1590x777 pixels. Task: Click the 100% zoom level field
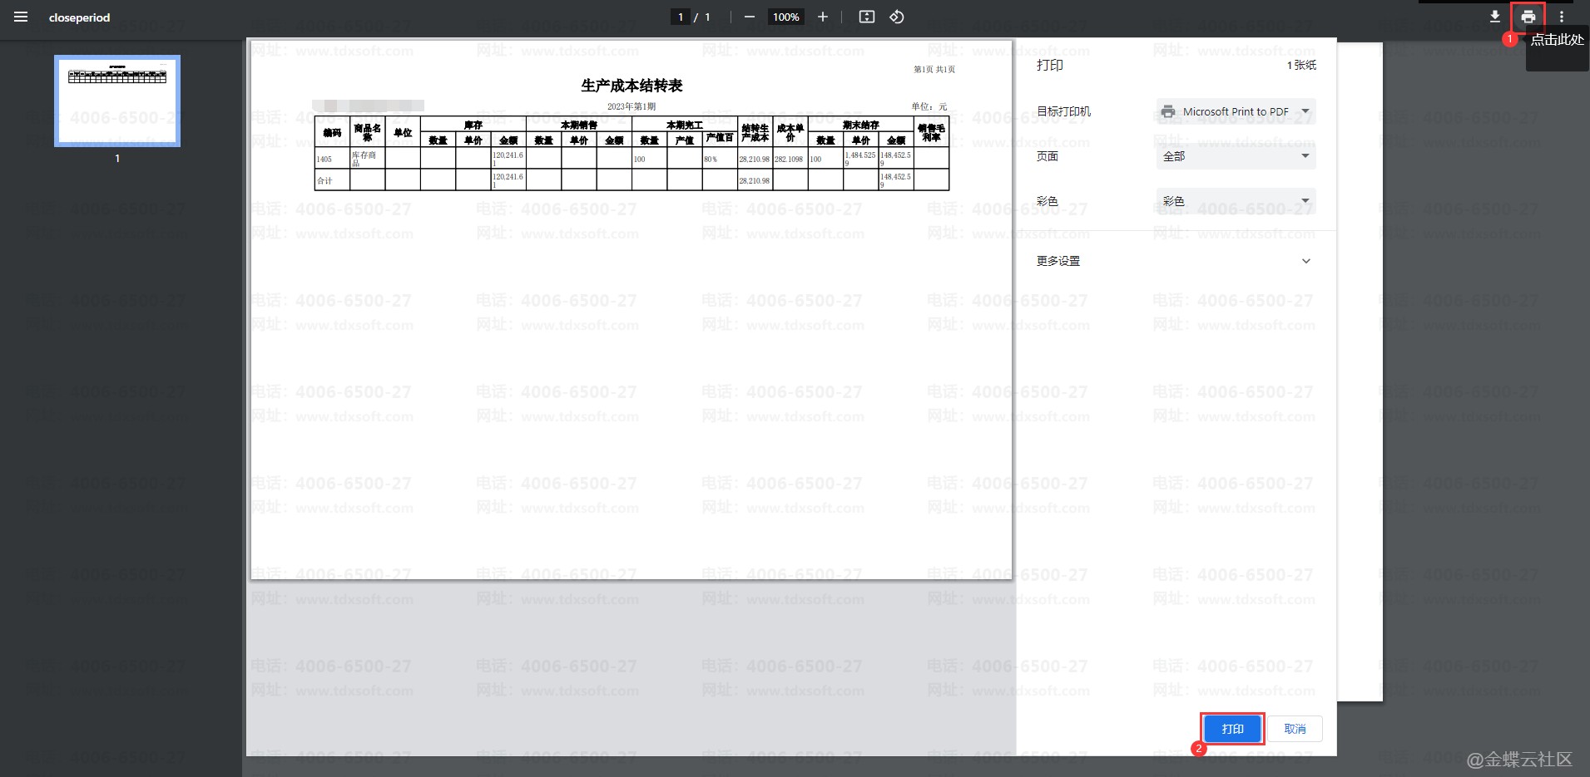pos(785,17)
